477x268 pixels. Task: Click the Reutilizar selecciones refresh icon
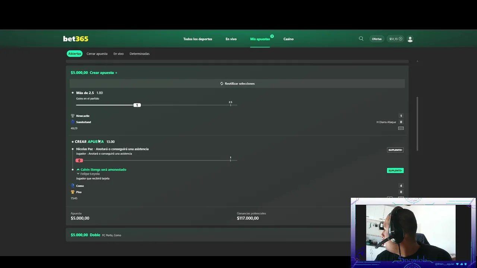pyautogui.click(x=222, y=83)
